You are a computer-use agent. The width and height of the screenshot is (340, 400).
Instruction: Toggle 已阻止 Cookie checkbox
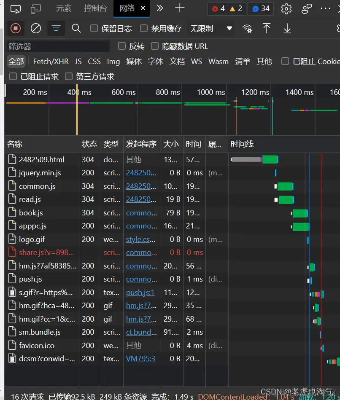(x=285, y=61)
